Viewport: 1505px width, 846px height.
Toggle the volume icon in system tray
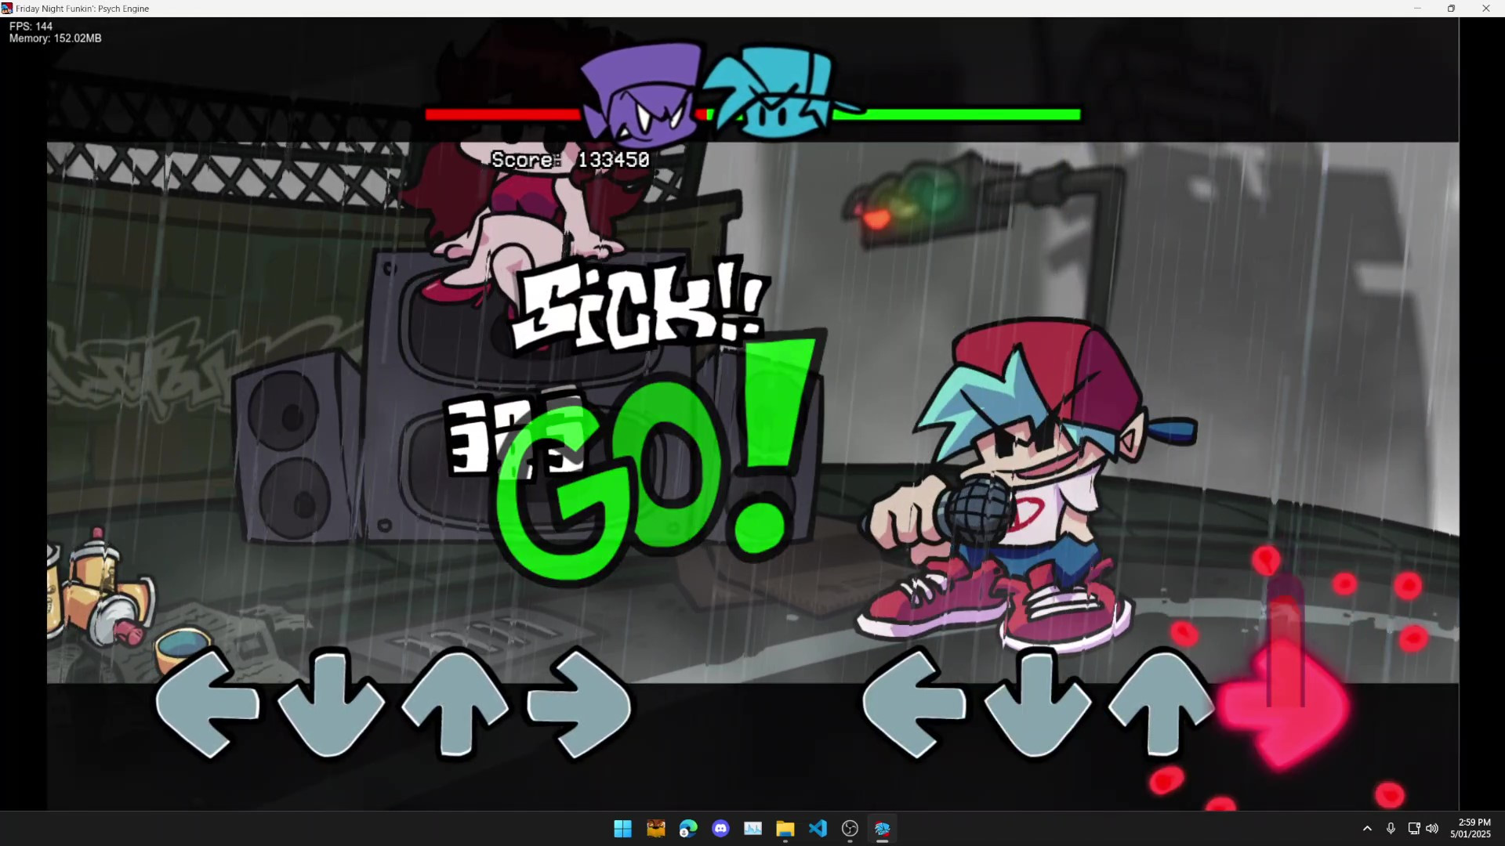coord(1432,829)
